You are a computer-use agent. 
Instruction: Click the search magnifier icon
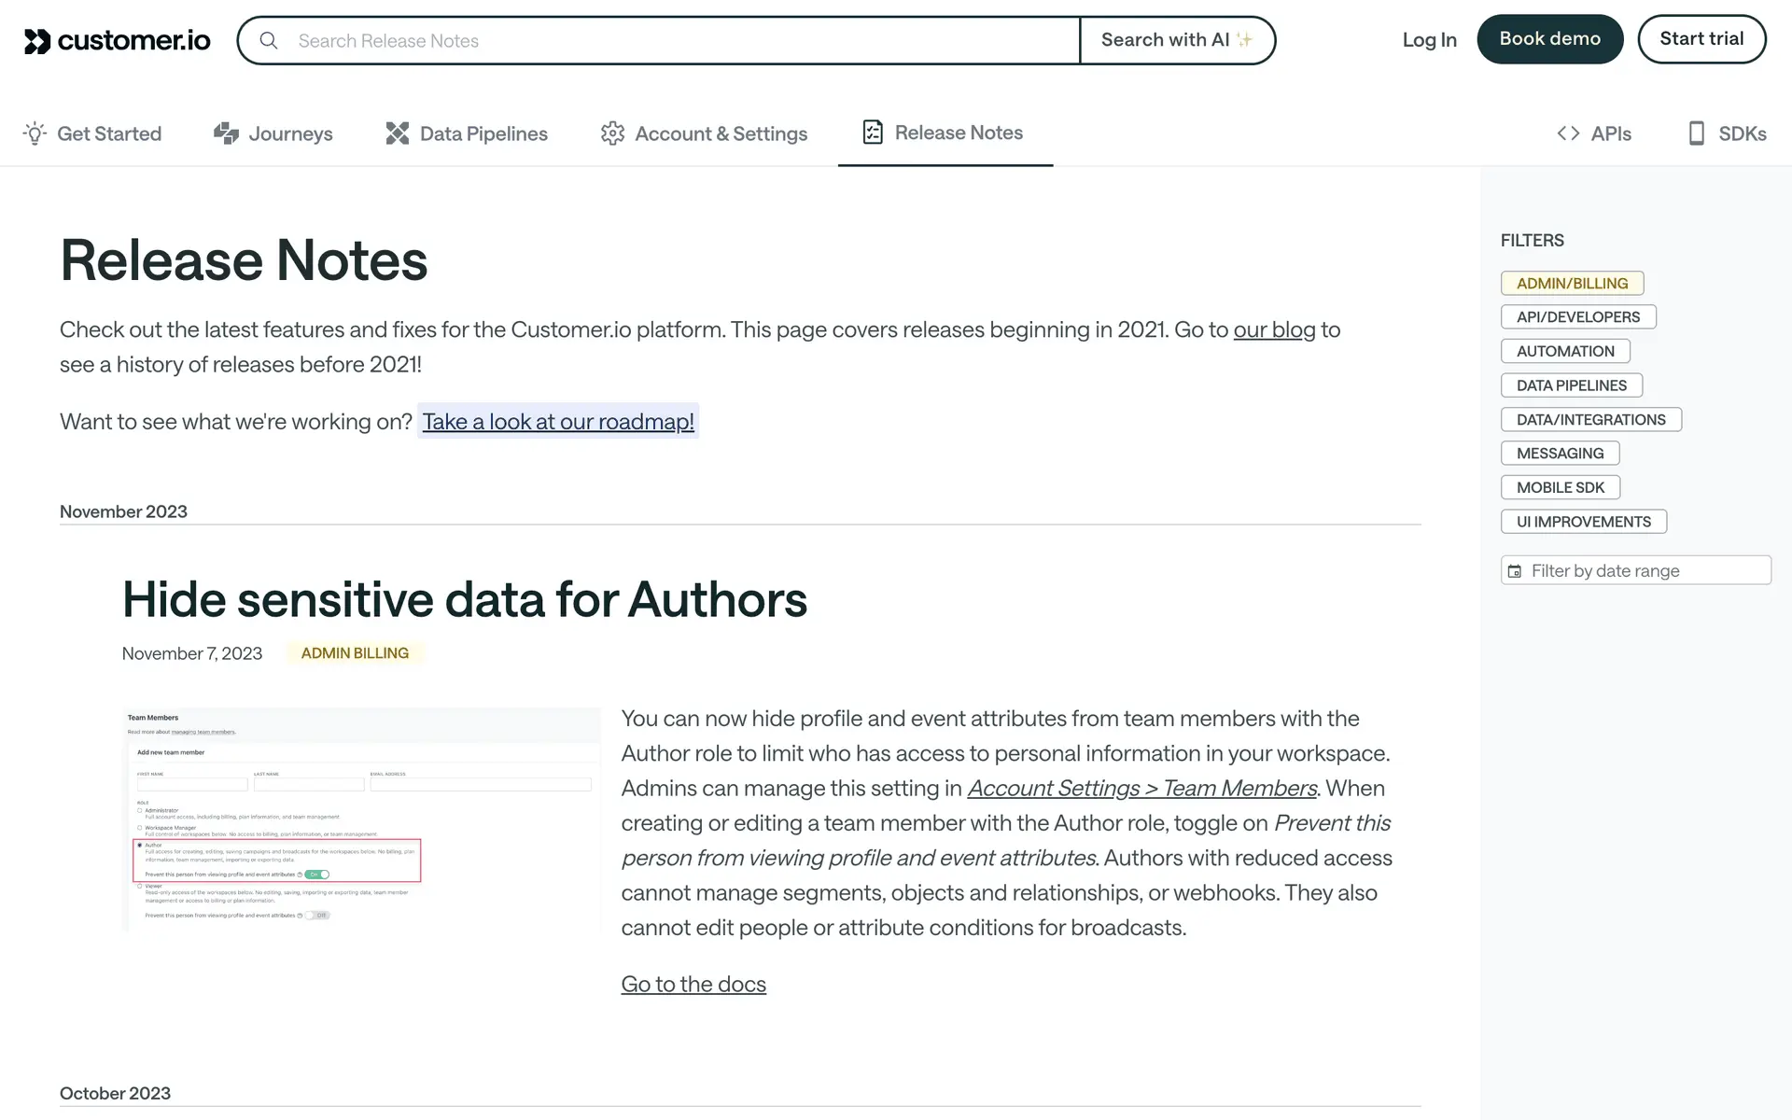269,40
